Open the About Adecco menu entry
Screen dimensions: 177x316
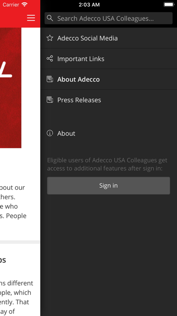[109, 79]
